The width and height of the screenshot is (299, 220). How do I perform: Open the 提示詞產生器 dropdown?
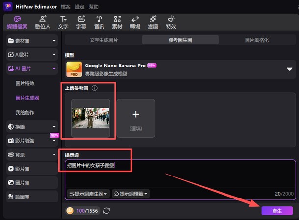[x=88, y=194]
